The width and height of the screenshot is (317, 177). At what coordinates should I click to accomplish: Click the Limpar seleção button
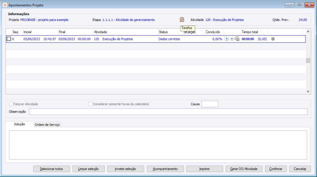pos(88,169)
